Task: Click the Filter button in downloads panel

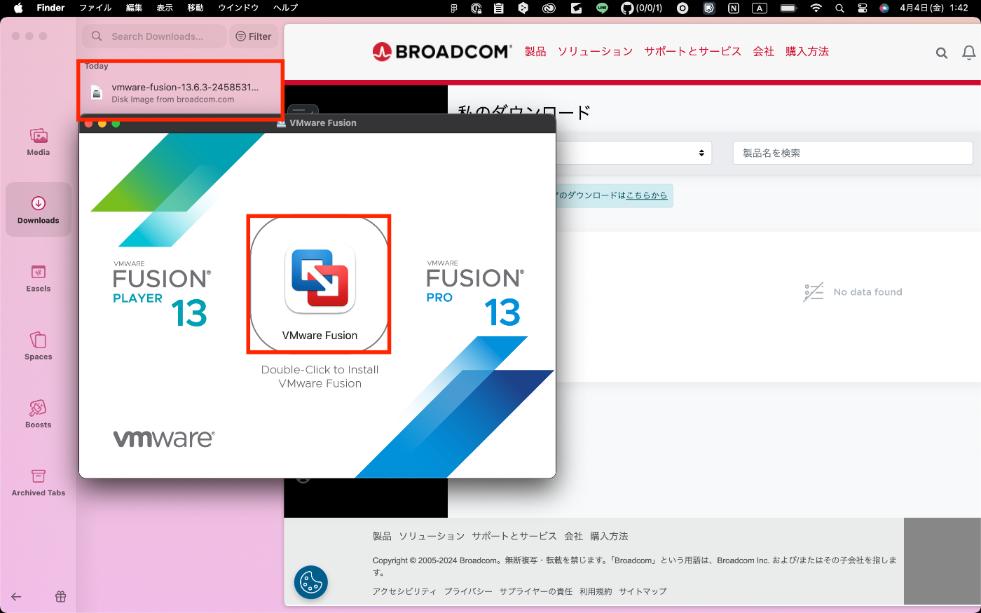Action: 254,36
